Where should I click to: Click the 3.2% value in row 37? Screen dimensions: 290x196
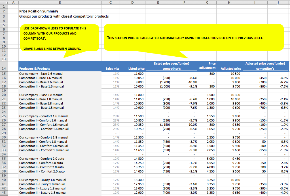click(284, 167)
